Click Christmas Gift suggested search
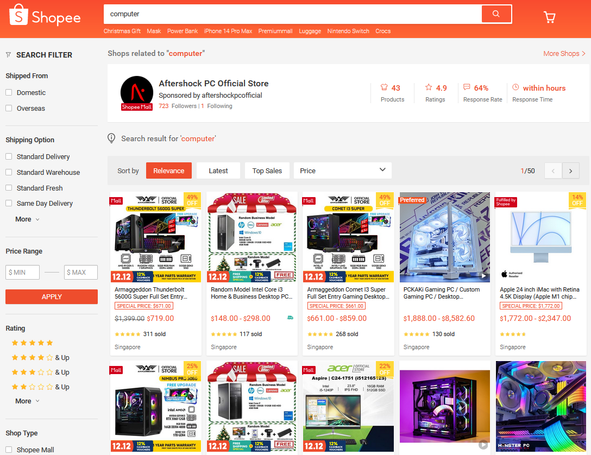This screenshot has height=455, width=591. 122,31
